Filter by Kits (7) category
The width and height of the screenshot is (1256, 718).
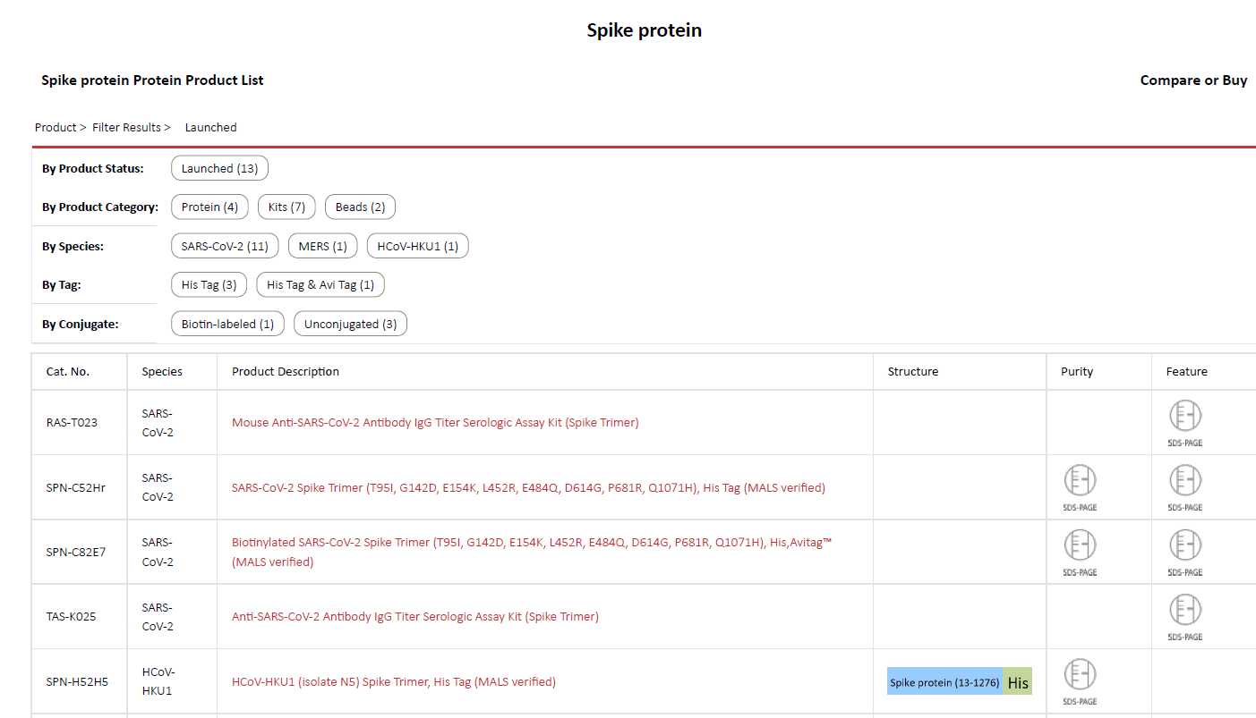286,207
